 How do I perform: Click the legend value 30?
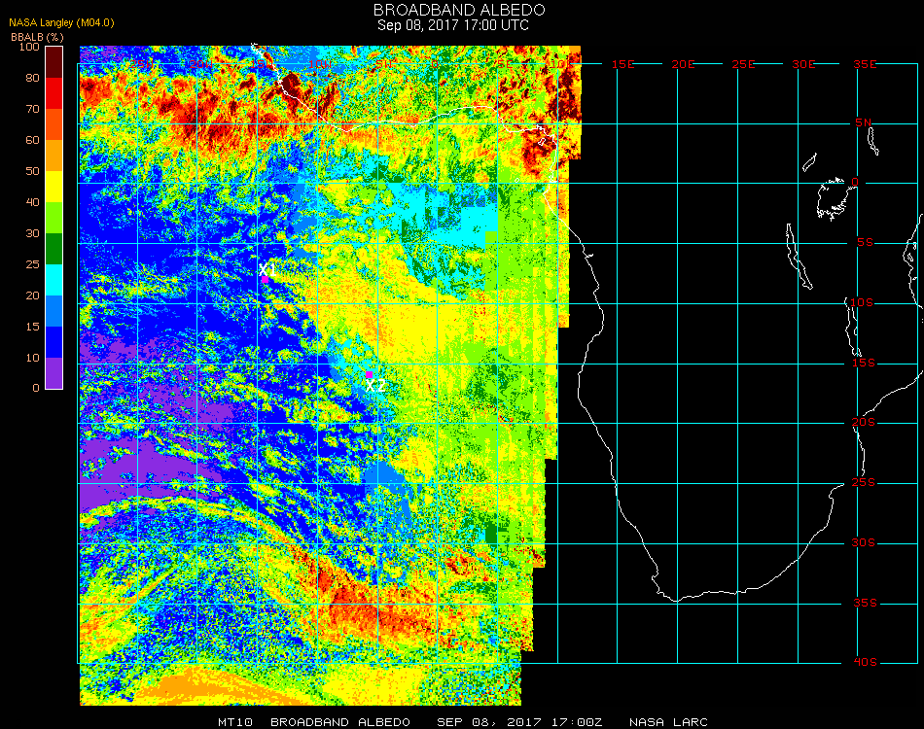point(32,234)
